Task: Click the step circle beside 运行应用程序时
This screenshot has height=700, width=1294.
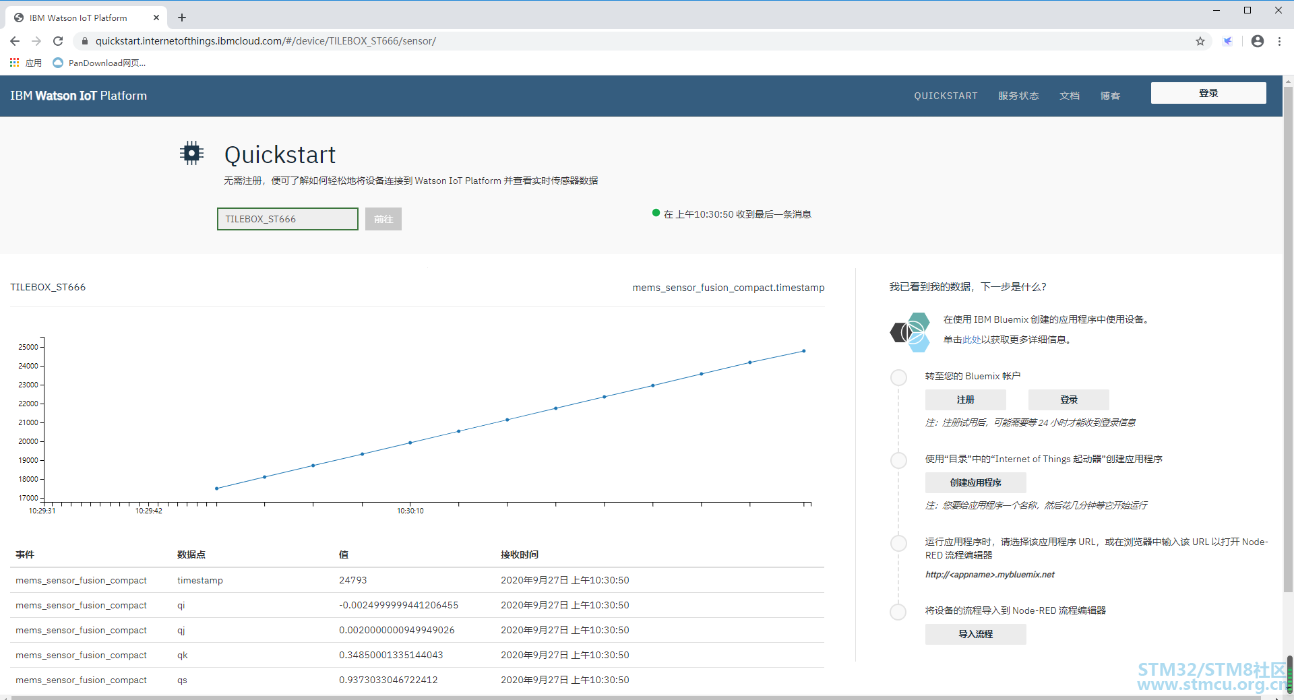Action: [898, 543]
